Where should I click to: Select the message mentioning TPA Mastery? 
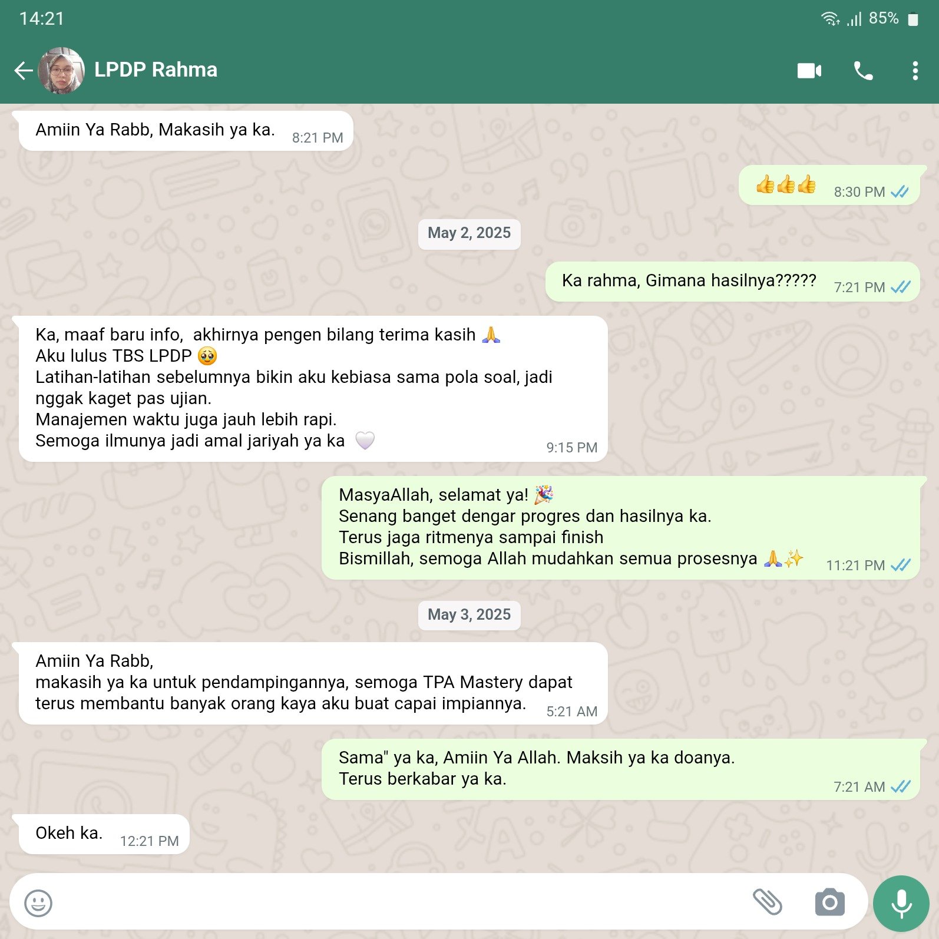click(x=313, y=683)
